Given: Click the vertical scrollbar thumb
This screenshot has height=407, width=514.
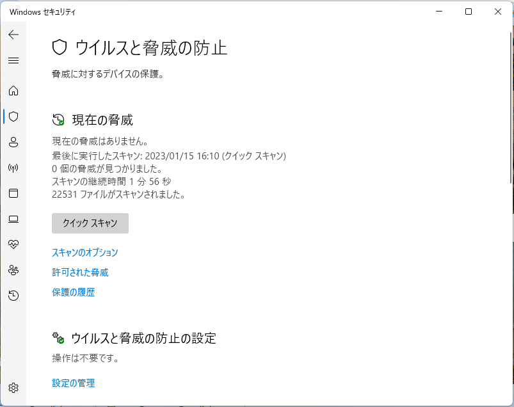Looking at the screenshot, I should [x=511, y=108].
